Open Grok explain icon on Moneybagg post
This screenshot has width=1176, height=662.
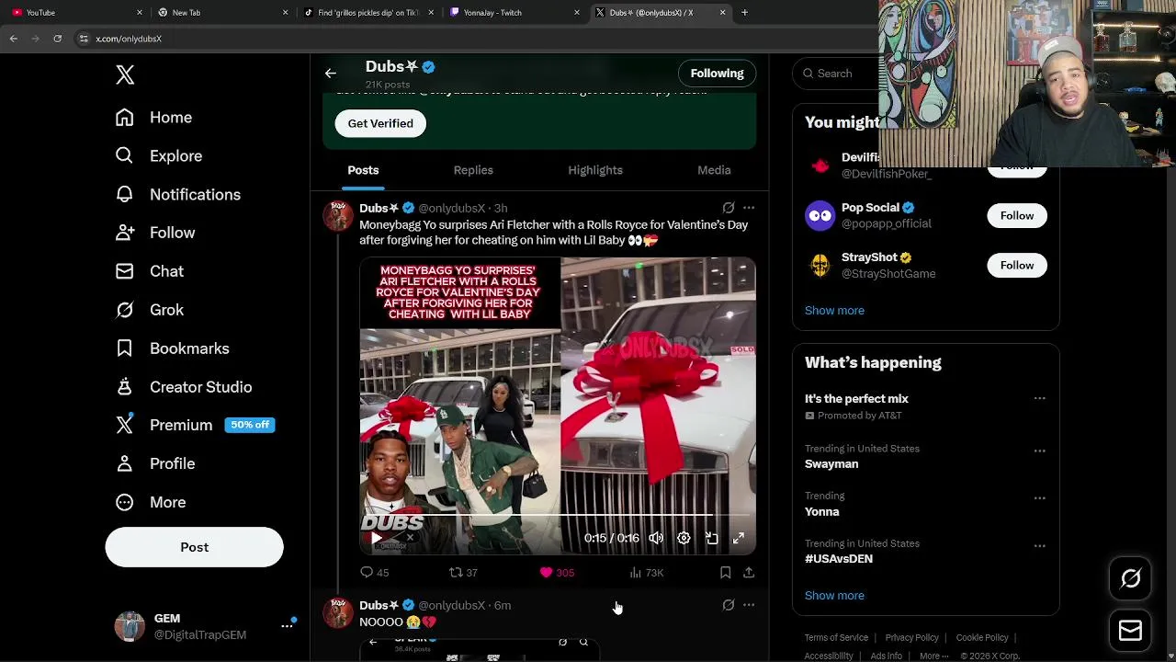click(729, 209)
